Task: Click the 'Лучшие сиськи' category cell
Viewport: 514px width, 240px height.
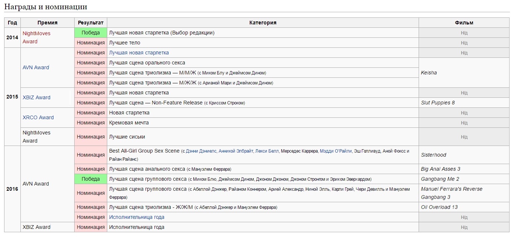Action: (x=263, y=137)
